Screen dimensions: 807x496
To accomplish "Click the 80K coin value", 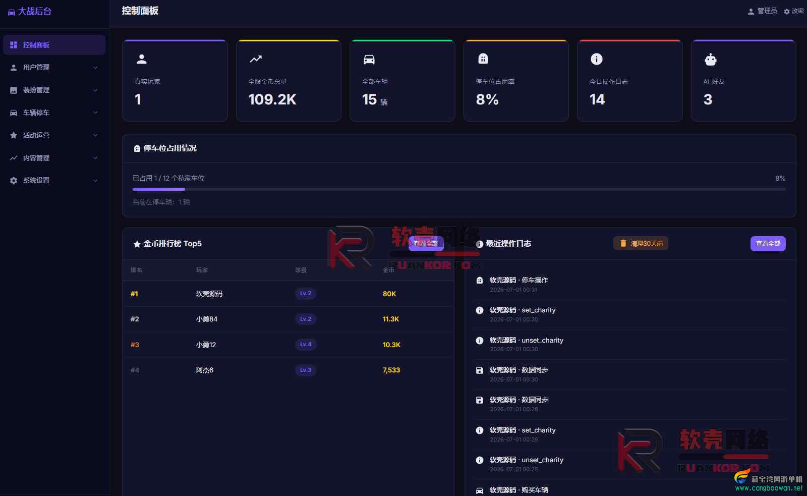I will pyautogui.click(x=389, y=294).
